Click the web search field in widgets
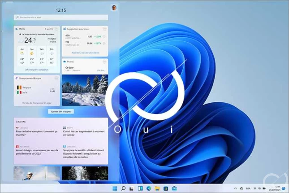The image size is (289, 193). point(61,18)
